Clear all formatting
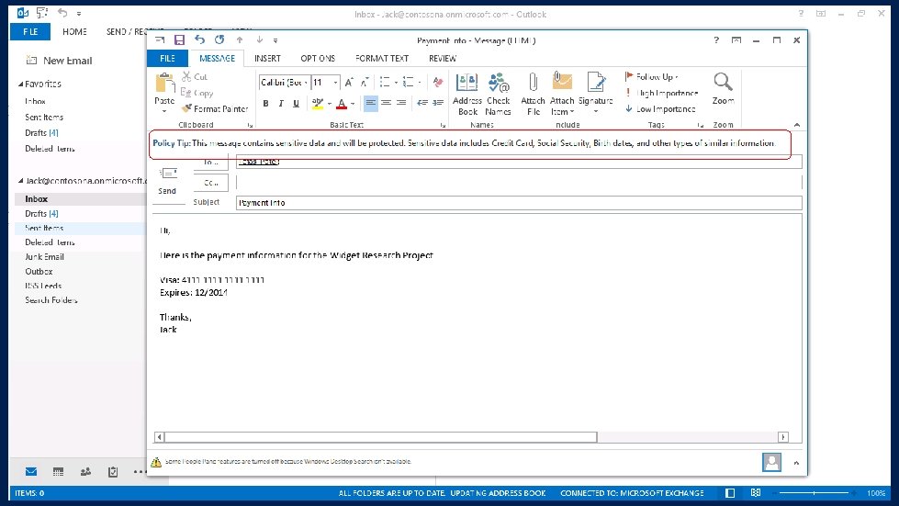The height and width of the screenshot is (506, 899). [x=438, y=83]
